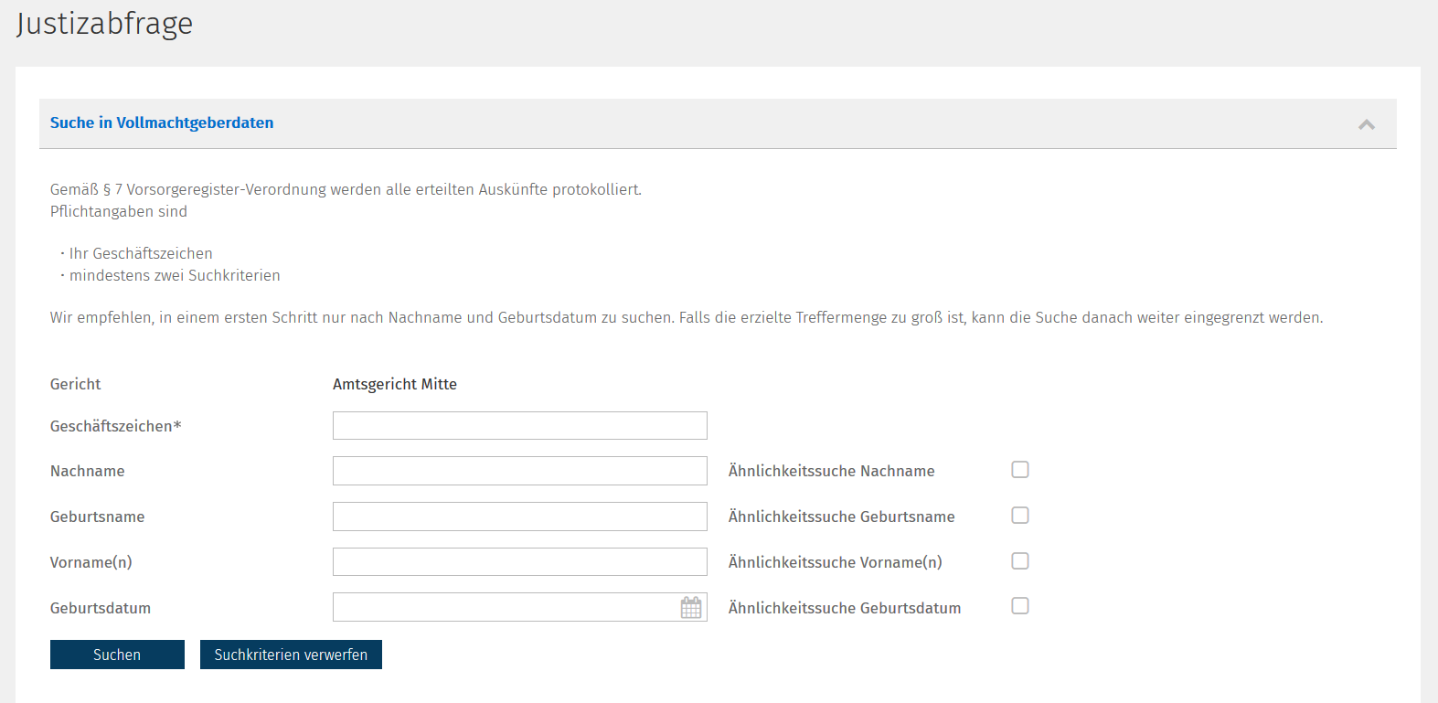Click the Ähnlichkeitssuche Geburtsdatum label
The width and height of the screenshot is (1438, 703).
tap(845, 608)
